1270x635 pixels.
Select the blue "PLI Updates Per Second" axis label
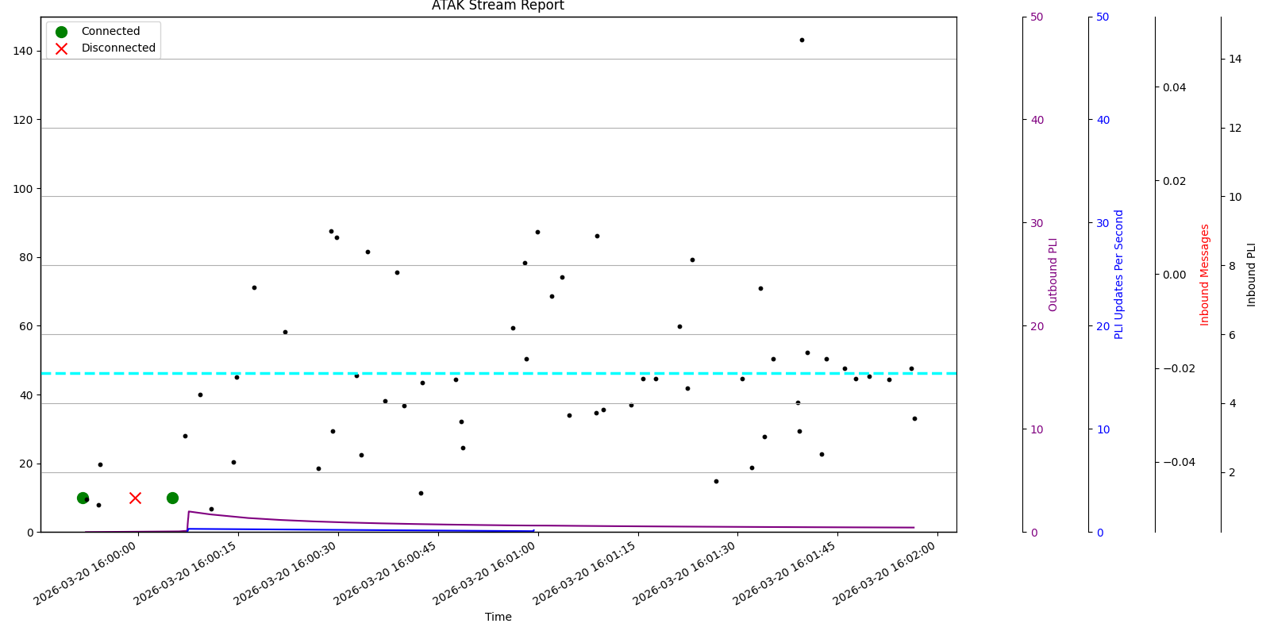(1119, 275)
